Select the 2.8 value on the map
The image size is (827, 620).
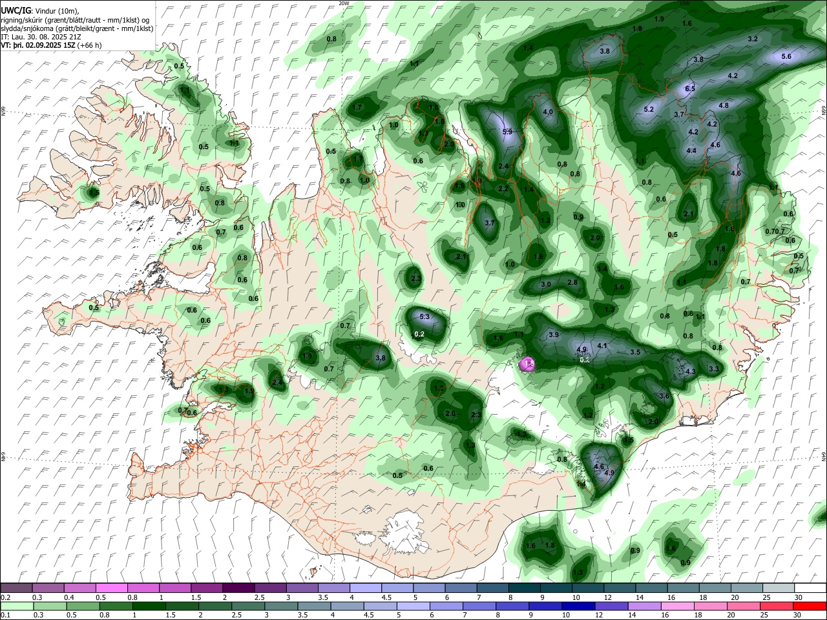[572, 283]
